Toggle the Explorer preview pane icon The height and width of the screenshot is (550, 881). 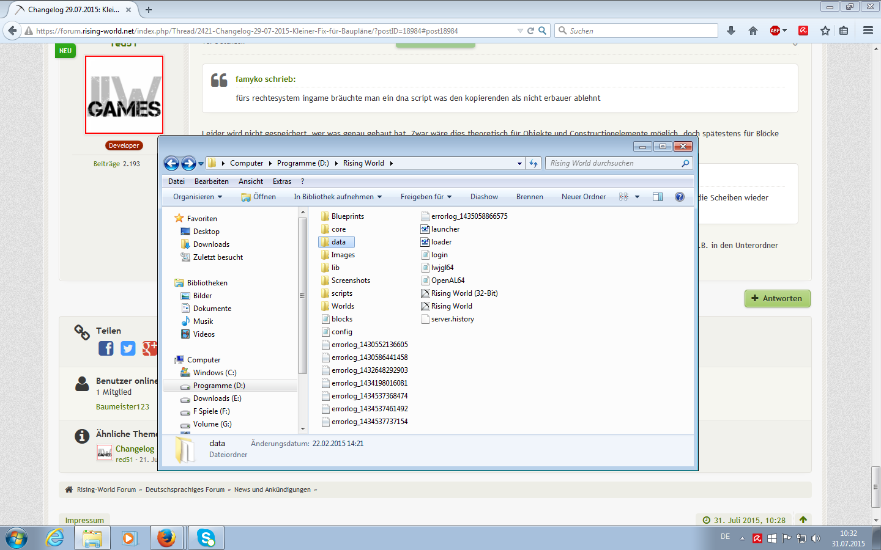click(658, 197)
